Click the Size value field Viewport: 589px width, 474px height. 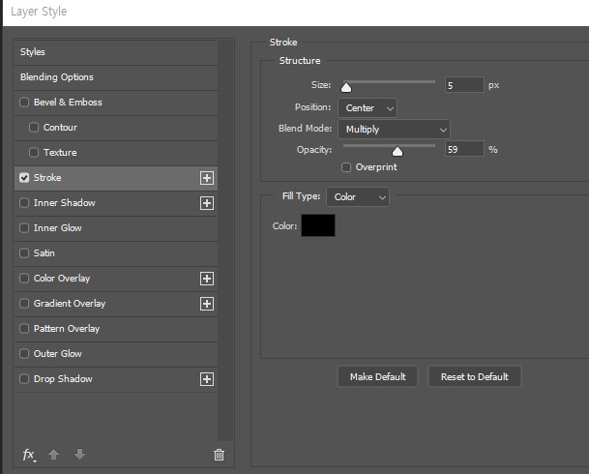point(464,85)
